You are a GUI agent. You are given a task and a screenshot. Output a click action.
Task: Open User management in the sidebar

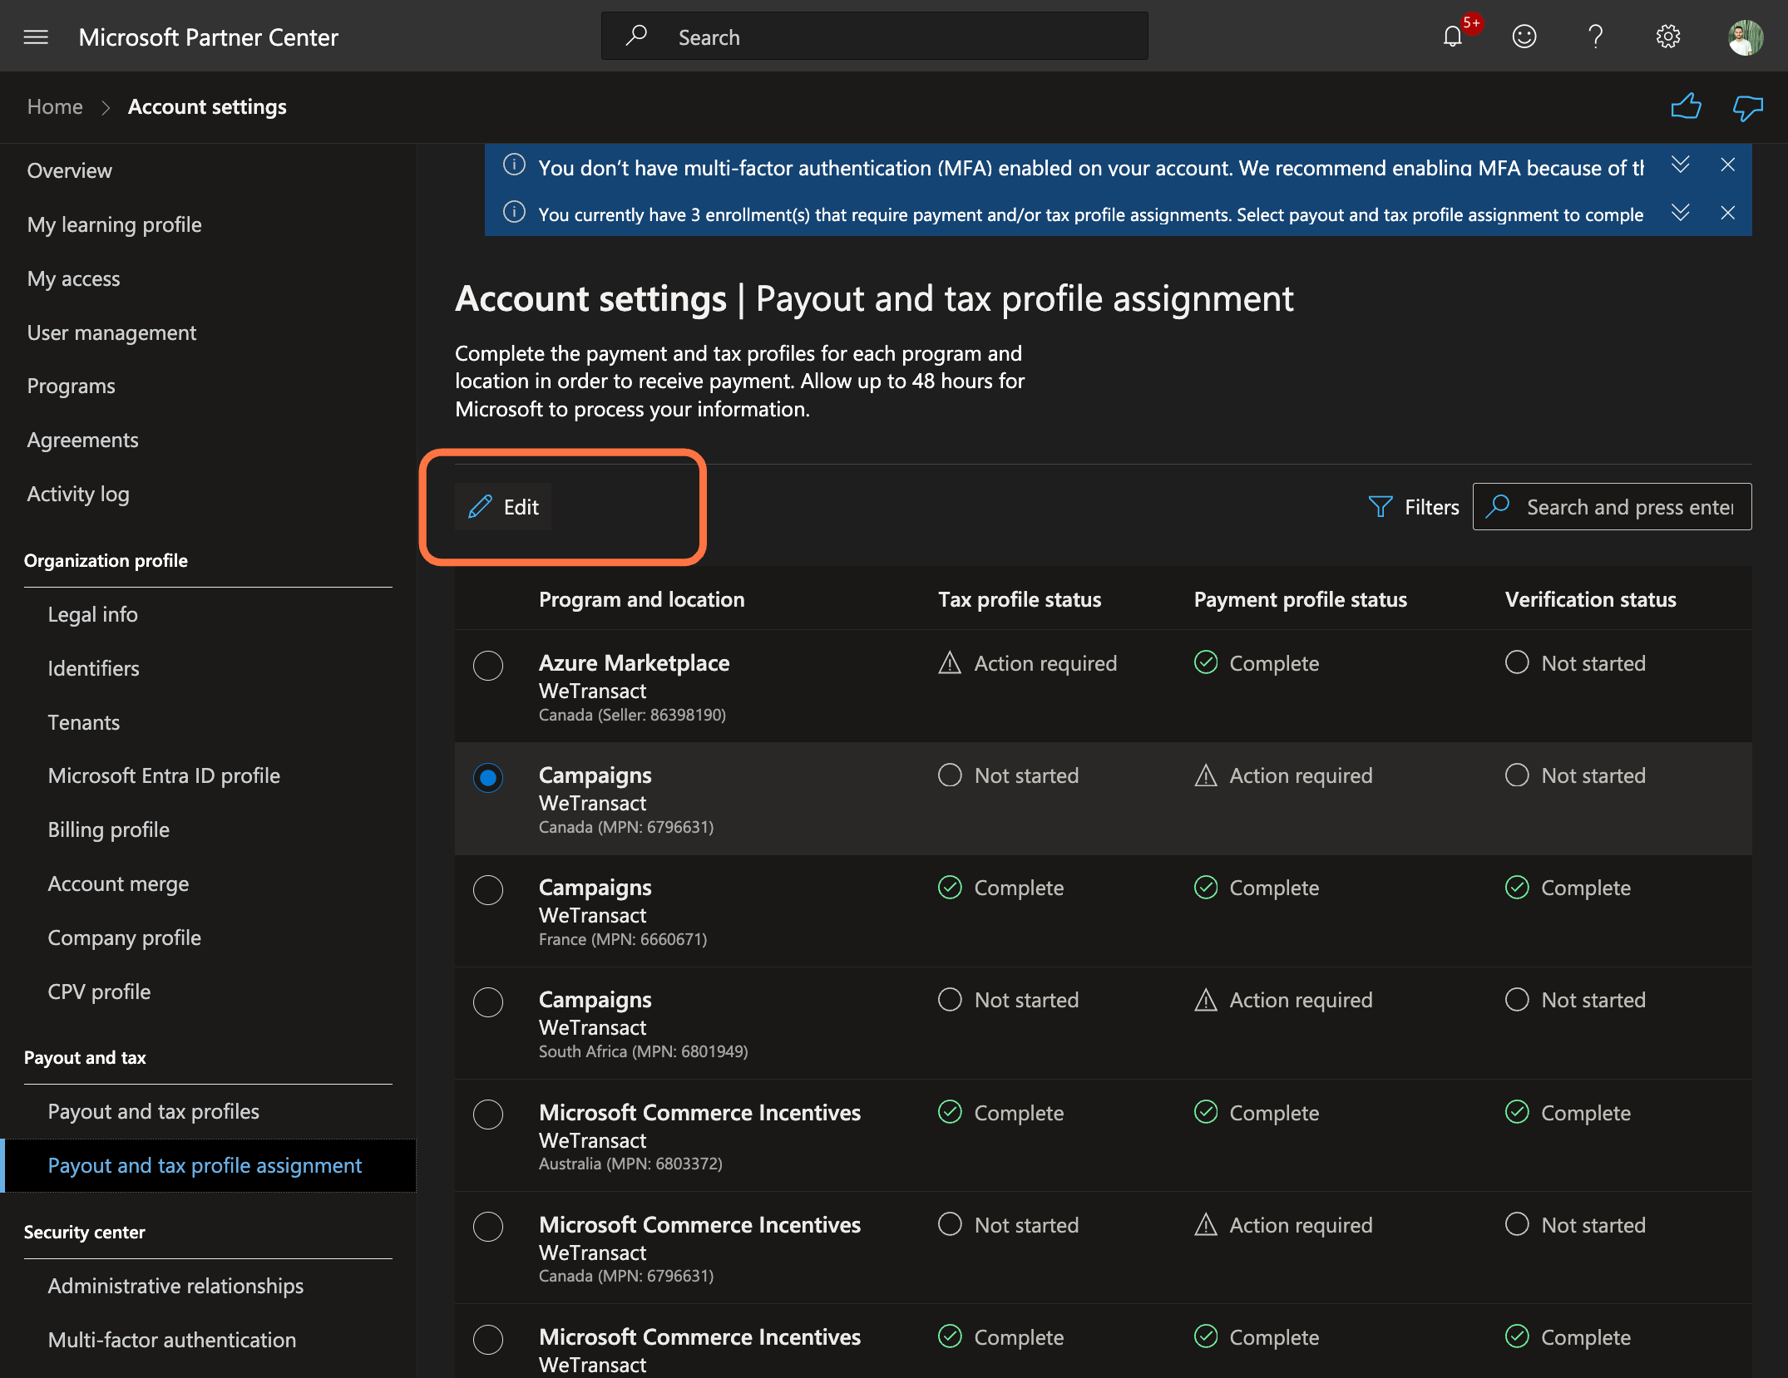tap(112, 332)
